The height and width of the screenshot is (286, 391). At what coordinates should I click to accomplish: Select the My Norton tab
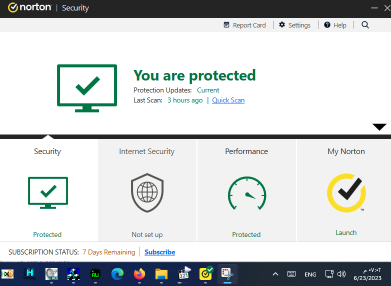click(x=346, y=151)
